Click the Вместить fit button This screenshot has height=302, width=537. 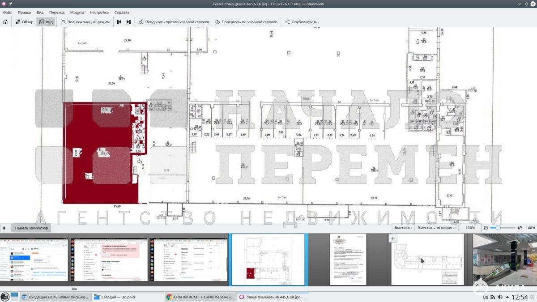[x=403, y=228]
